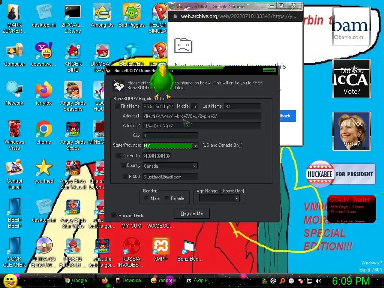384x288 pixels.
Task: Click the Christmas tree tray icon
Action: click(x=264, y=281)
